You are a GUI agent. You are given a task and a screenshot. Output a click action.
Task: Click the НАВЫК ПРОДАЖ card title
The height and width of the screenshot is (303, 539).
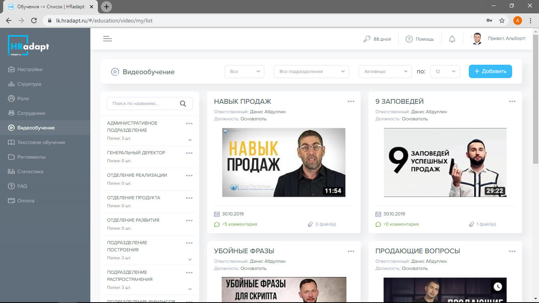click(243, 101)
